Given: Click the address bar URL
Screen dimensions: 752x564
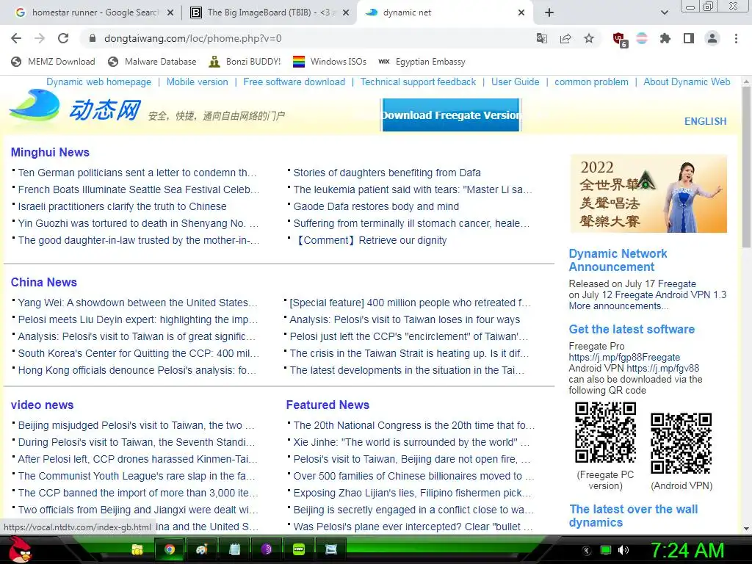Looking at the screenshot, I should pyautogui.click(x=193, y=38).
